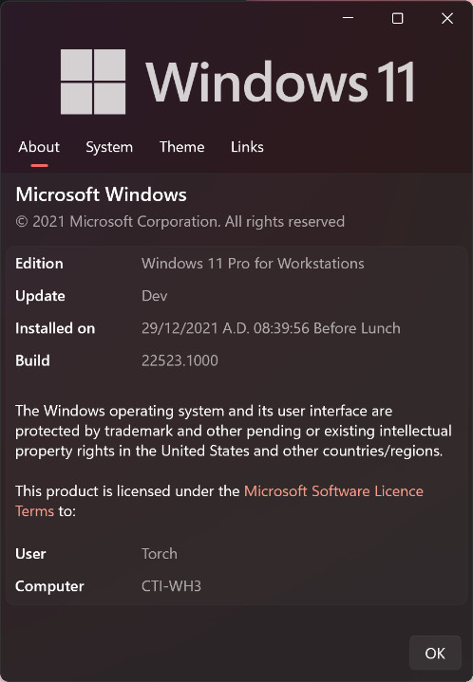Image resolution: width=473 pixels, height=682 pixels.
Task: Click the Installed on date value
Action: click(271, 328)
